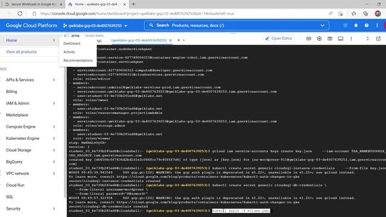The width and height of the screenshot is (386, 217).
Task: Click the Cloud Shell session information monitor icon
Action: (x=340, y=39)
